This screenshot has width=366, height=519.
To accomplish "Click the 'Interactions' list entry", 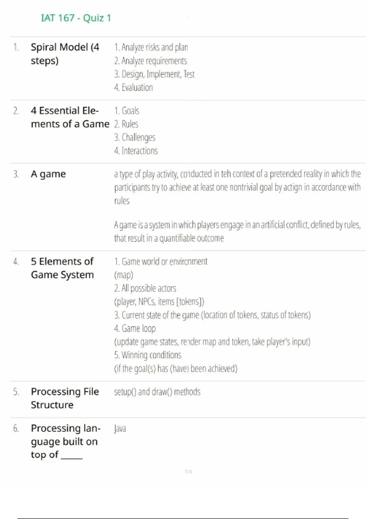I will click(x=136, y=151).
